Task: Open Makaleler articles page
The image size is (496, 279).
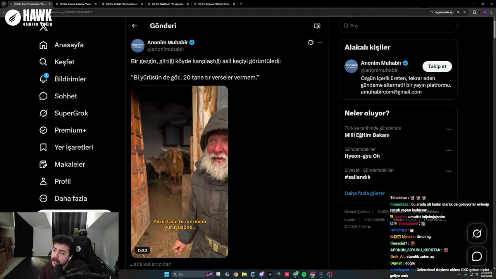Action: (62, 164)
